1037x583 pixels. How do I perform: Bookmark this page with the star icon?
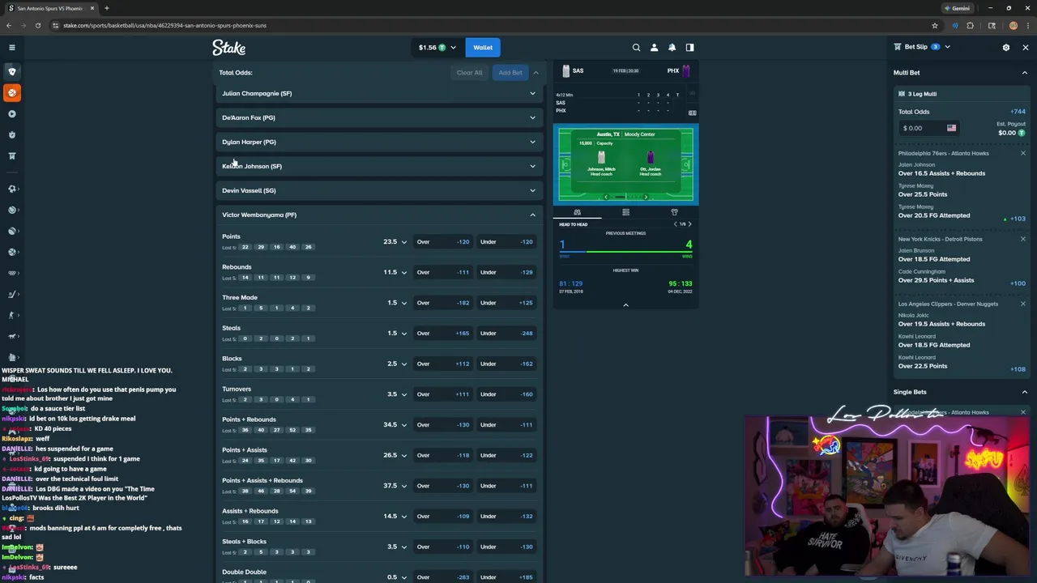(x=934, y=25)
